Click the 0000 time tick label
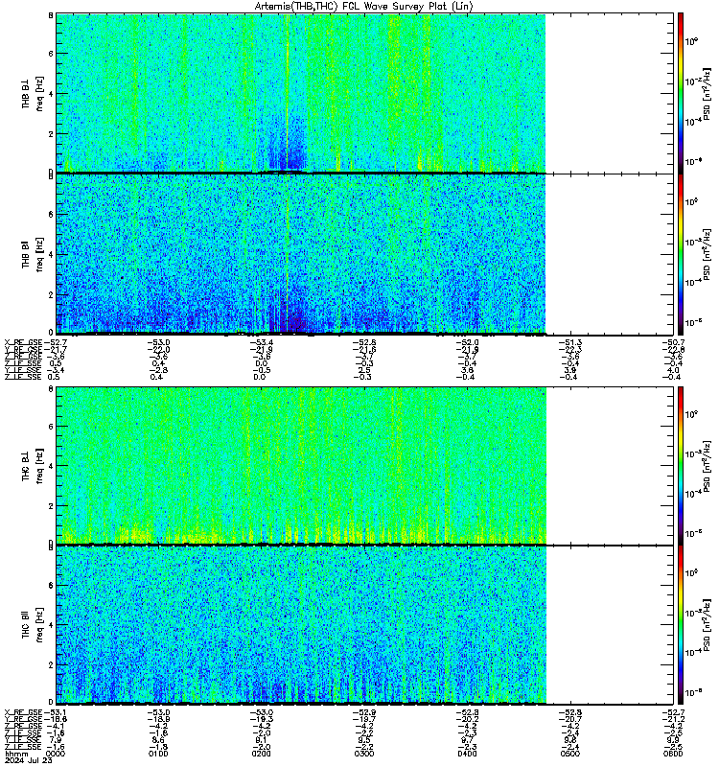Image resolution: width=719 pixels, height=767 pixels. (x=56, y=754)
